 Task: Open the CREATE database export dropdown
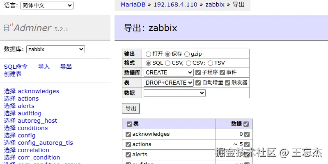[x=168, y=72]
